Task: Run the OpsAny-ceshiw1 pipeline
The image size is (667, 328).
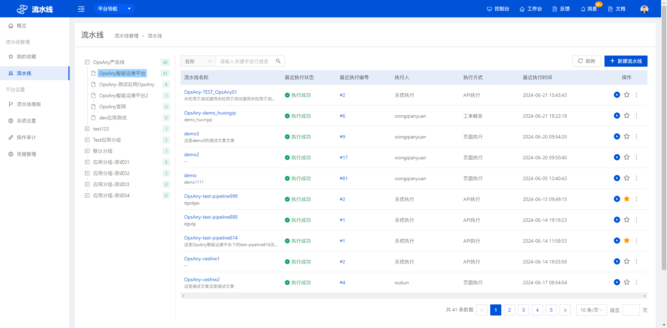Action: pyautogui.click(x=617, y=261)
